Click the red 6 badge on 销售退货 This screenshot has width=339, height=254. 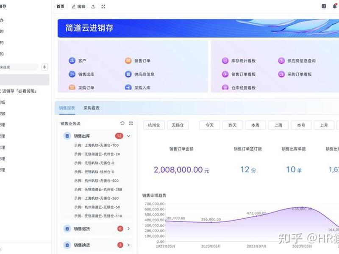tap(120, 229)
